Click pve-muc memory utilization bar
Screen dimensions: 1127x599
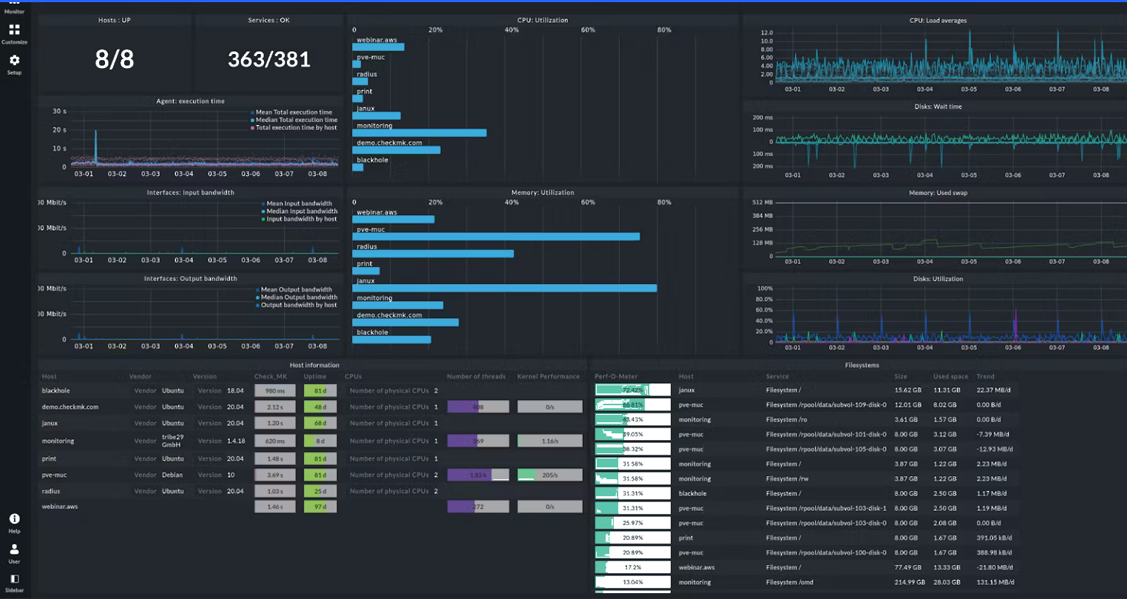point(495,237)
